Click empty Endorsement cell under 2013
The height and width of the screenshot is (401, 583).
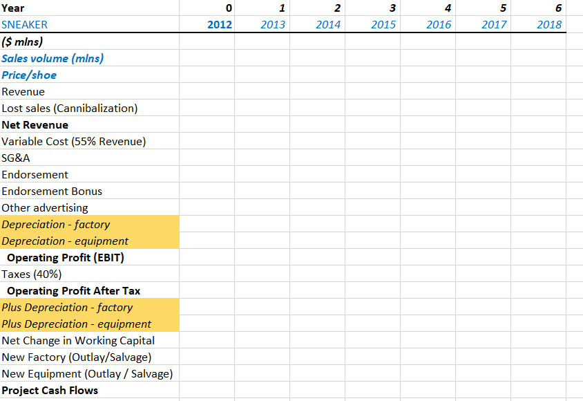[x=262, y=174]
